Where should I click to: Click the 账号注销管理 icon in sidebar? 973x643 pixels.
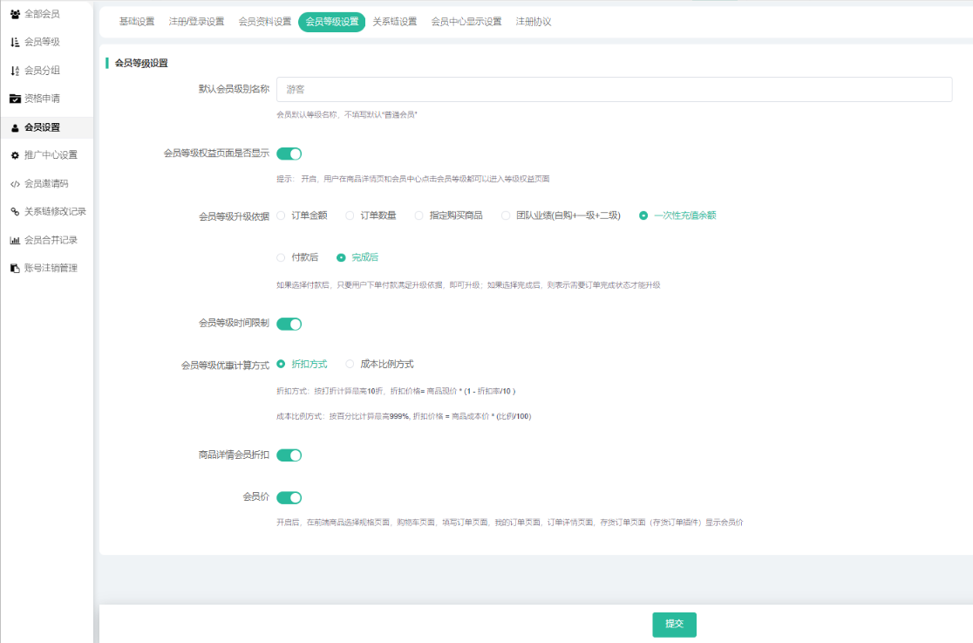(15, 268)
